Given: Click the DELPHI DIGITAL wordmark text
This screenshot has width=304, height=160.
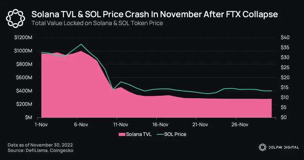Looking at the screenshot, I should [x=284, y=147].
